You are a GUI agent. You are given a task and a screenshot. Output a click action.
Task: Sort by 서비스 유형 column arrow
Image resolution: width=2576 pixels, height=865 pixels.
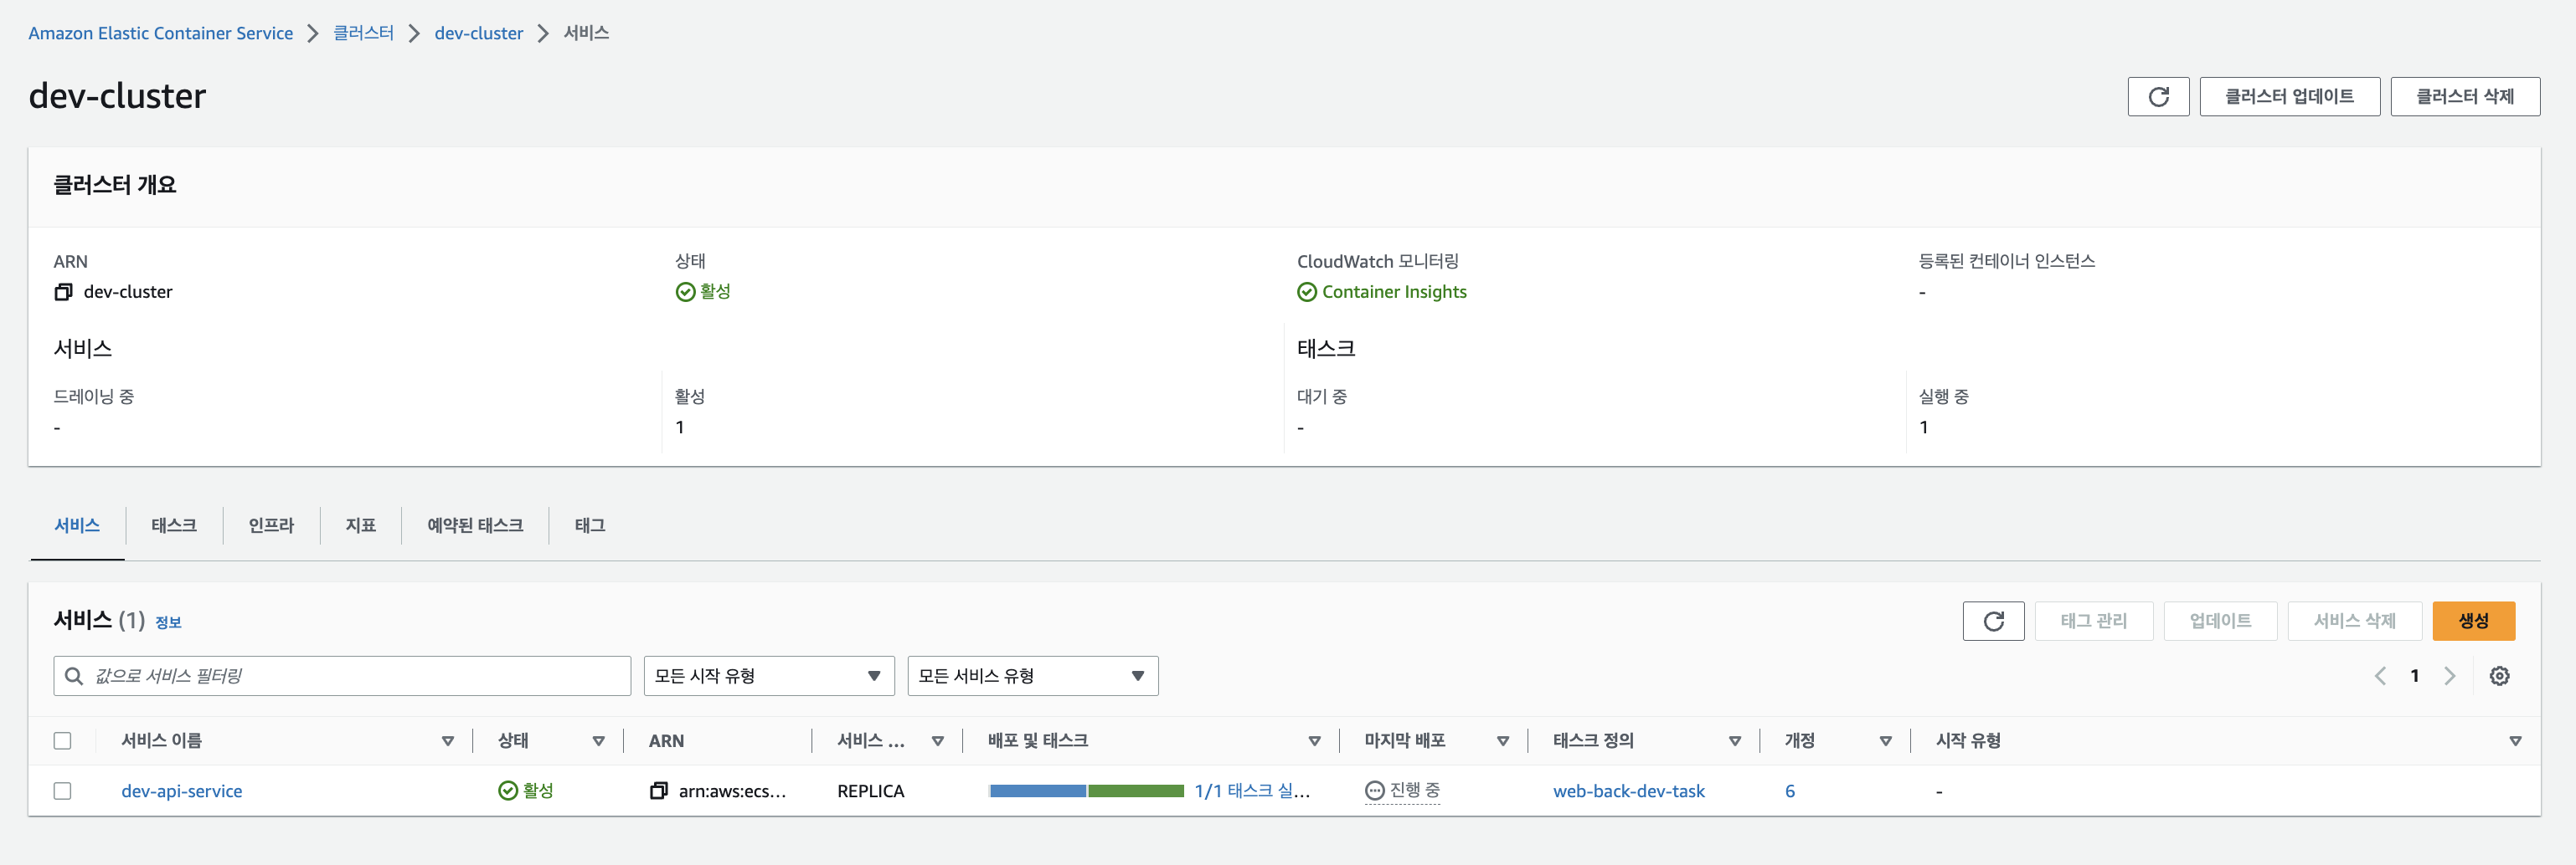[x=938, y=741]
